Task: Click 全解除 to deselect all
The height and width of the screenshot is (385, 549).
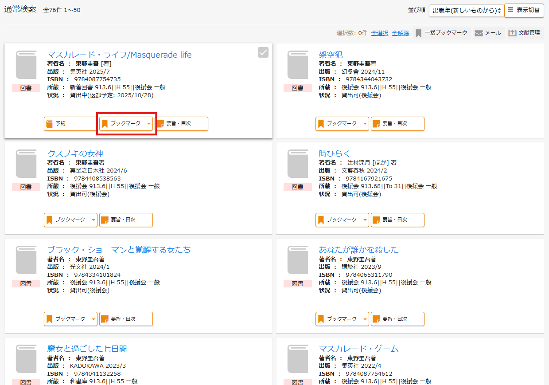Action: pos(401,33)
